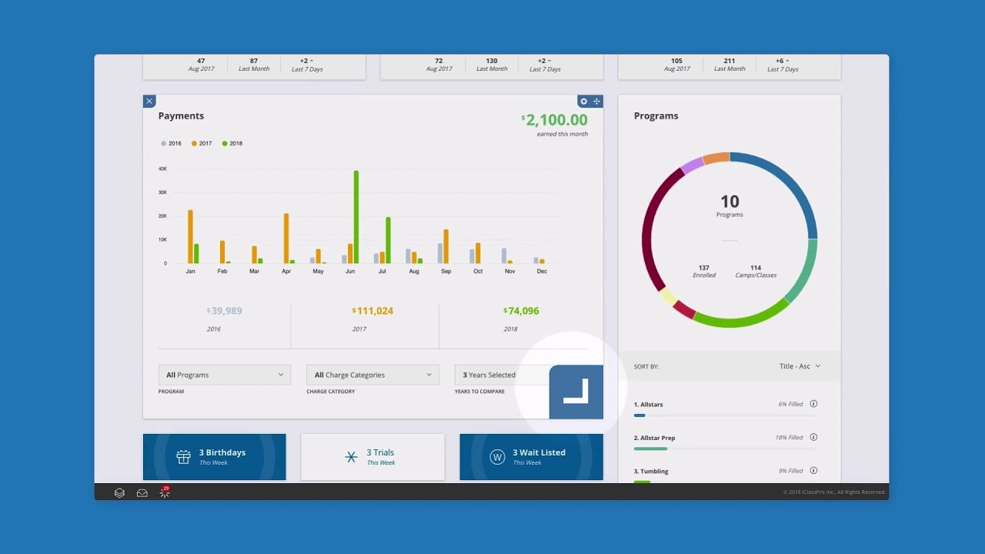Click the asterisk icon on Trials card

click(351, 457)
